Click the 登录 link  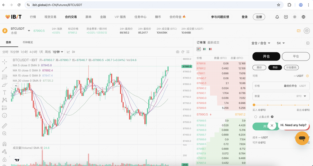click(x=245, y=17)
